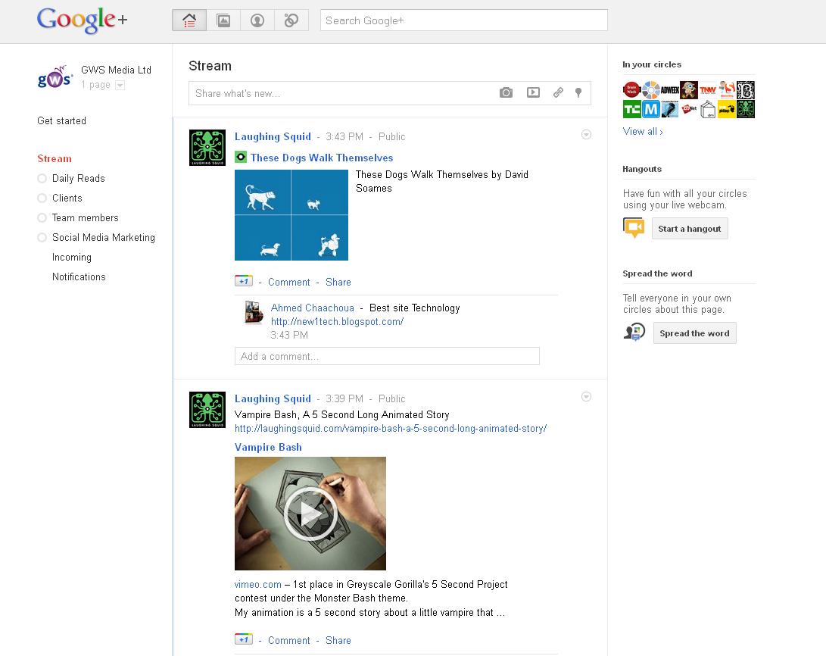The image size is (826, 656).
Task: Open options menu for 3:43 PM post
Action: tap(586, 134)
